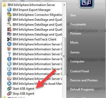Click the programs list scrollbar thumb

pos(64,56)
